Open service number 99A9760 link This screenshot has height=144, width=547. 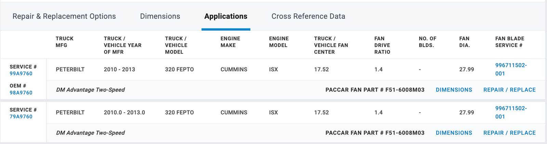pos(21,74)
